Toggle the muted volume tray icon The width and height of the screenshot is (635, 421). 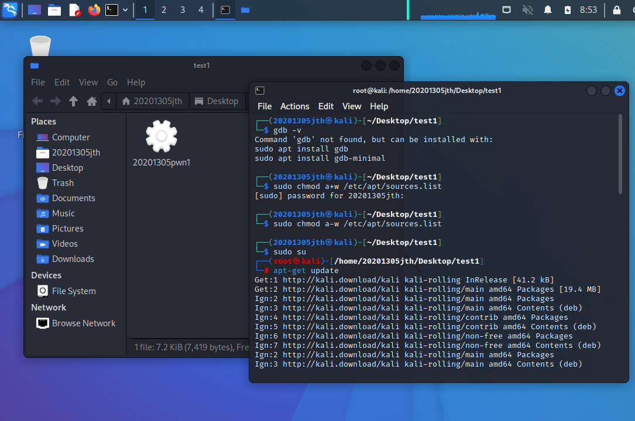527,10
